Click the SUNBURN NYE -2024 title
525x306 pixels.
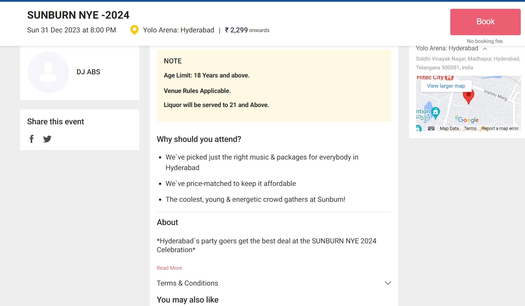pos(78,15)
